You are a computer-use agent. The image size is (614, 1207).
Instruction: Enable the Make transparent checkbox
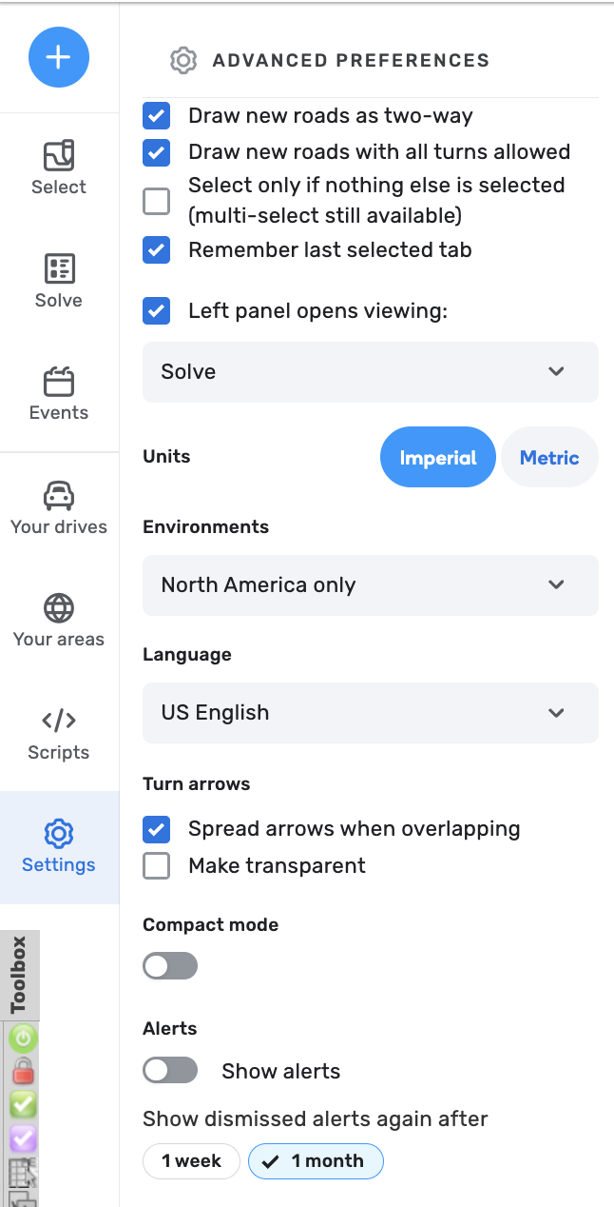[x=157, y=866]
